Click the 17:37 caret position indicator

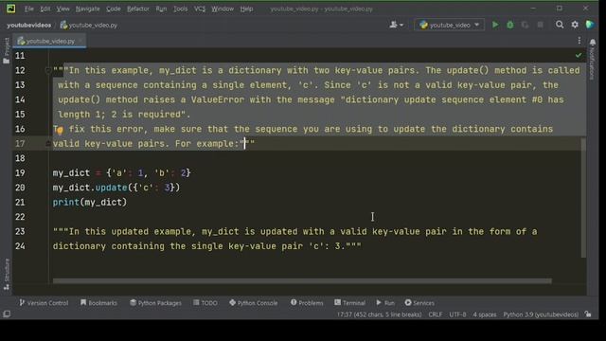[x=379, y=314]
